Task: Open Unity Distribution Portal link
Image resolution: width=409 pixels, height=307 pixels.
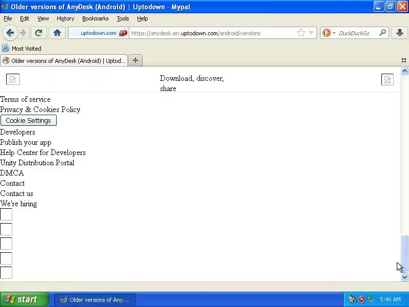Action: tap(37, 163)
